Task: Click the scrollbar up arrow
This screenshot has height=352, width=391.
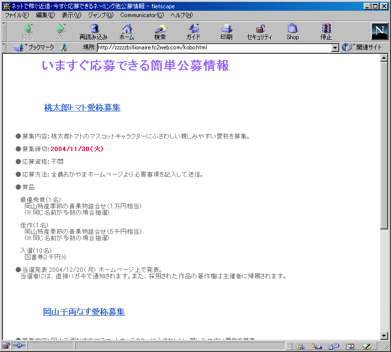Action: pyautogui.click(x=384, y=58)
